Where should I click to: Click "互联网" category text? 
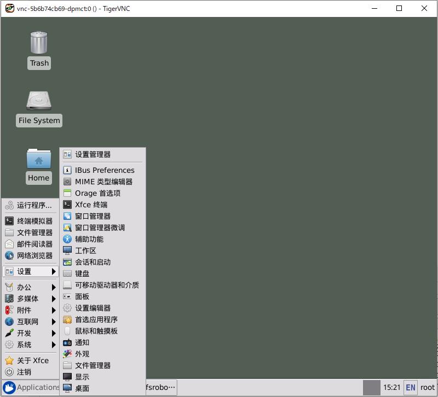(28, 322)
